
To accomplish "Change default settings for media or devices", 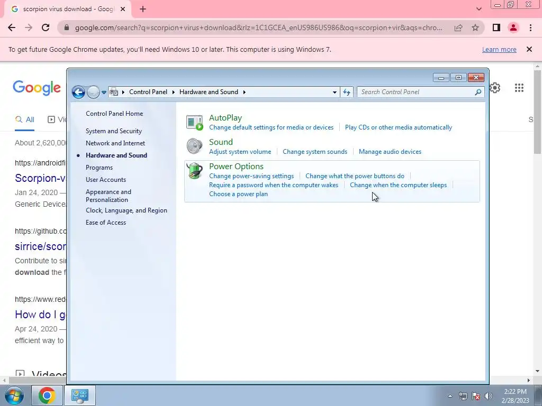I will [272, 127].
